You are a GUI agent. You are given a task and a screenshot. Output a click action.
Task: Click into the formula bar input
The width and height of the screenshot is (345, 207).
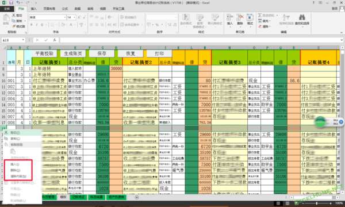(x=200, y=40)
